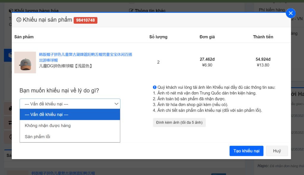The width and height of the screenshot is (304, 175).
Task: Click the edit icon beside 'Thông tin khác'
Action: point(131,11)
